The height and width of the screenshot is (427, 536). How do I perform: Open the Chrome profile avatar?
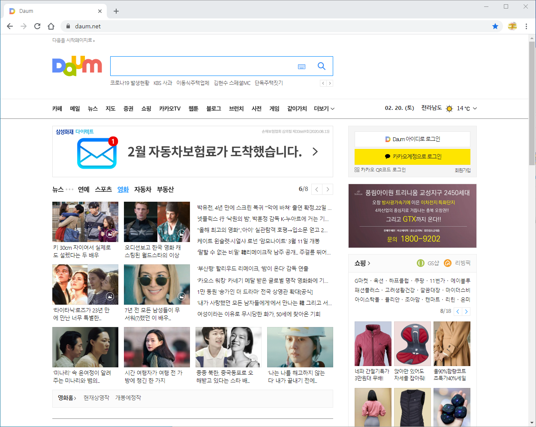click(512, 26)
